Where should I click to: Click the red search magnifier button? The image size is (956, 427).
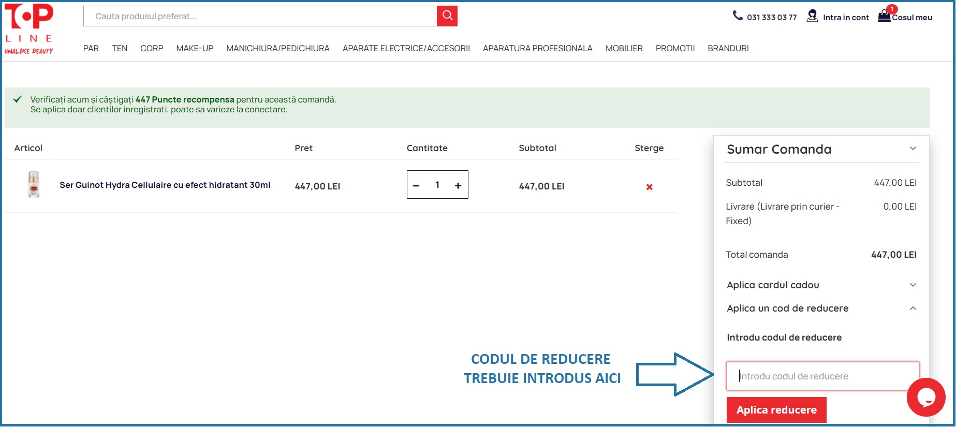(447, 16)
